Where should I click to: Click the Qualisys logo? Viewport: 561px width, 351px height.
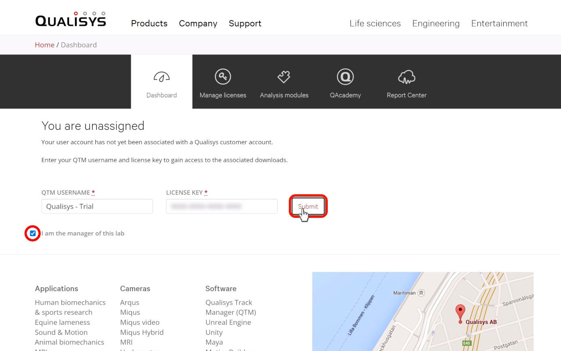pos(70,20)
